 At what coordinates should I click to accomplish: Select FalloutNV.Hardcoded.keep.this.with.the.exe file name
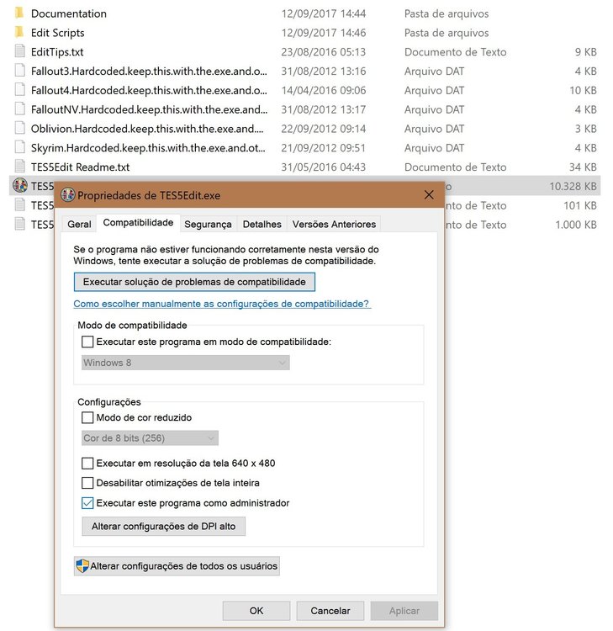click(149, 109)
